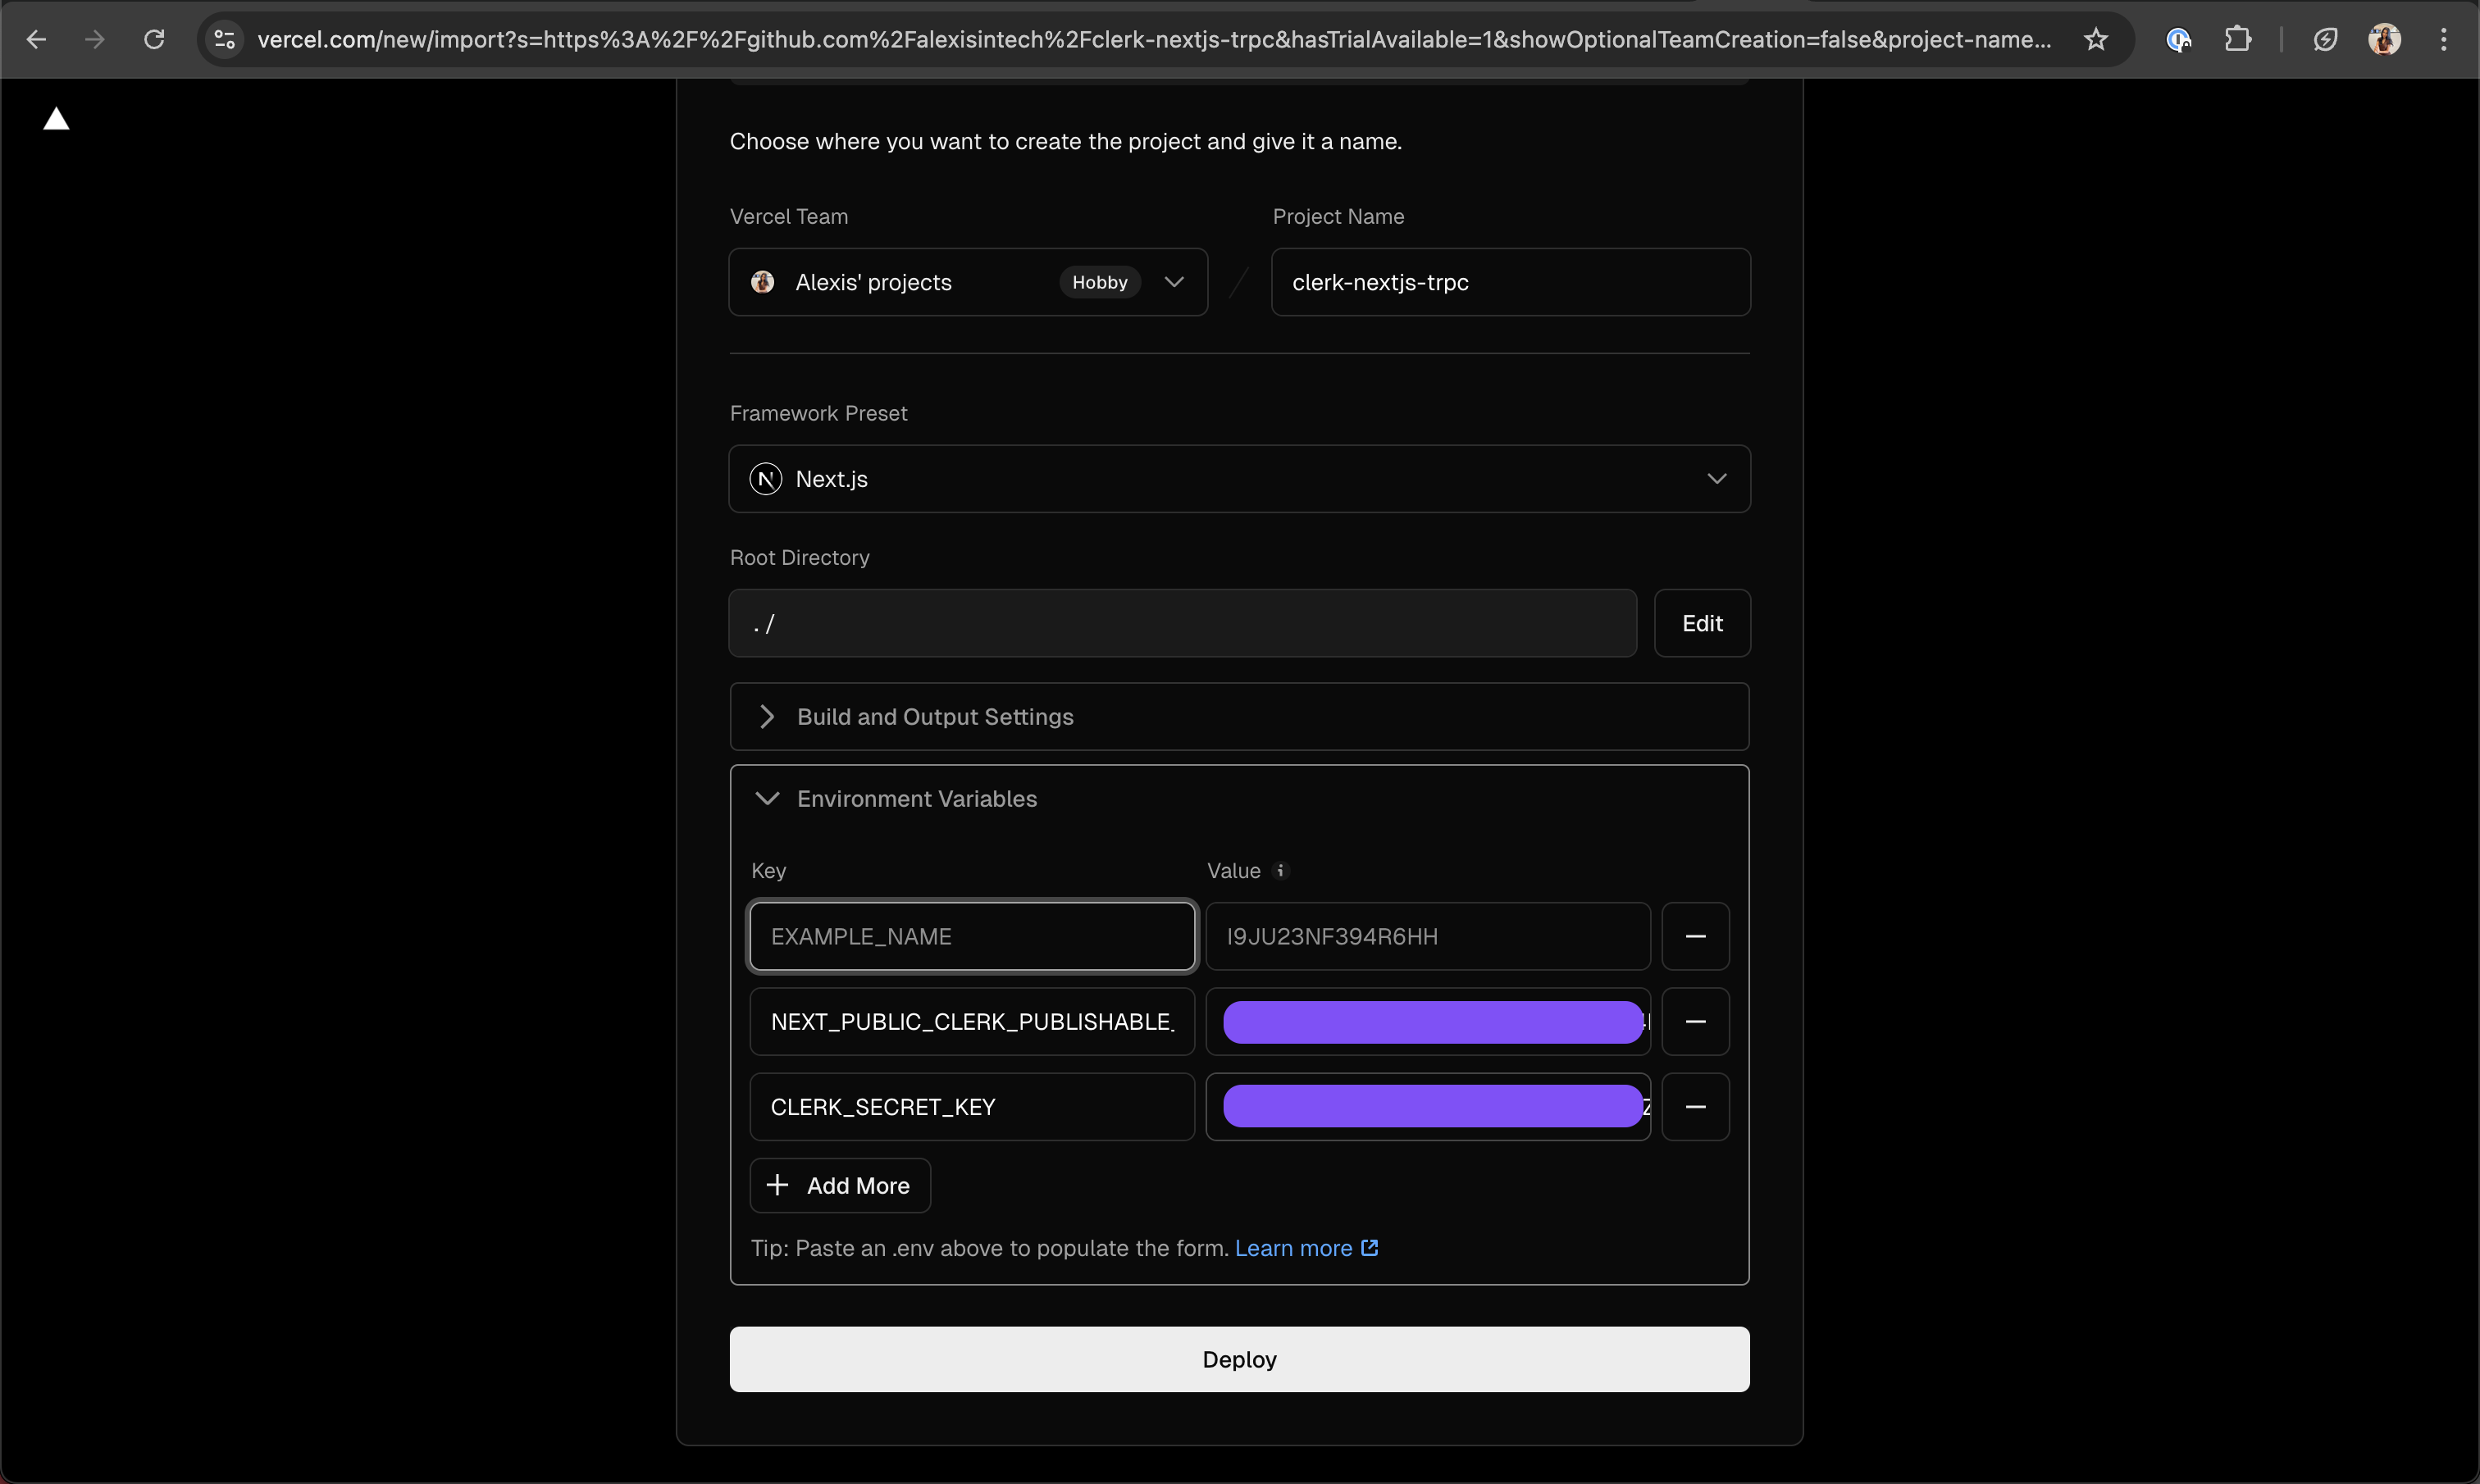Click the Root Directory path field

click(x=1182, y=623)
